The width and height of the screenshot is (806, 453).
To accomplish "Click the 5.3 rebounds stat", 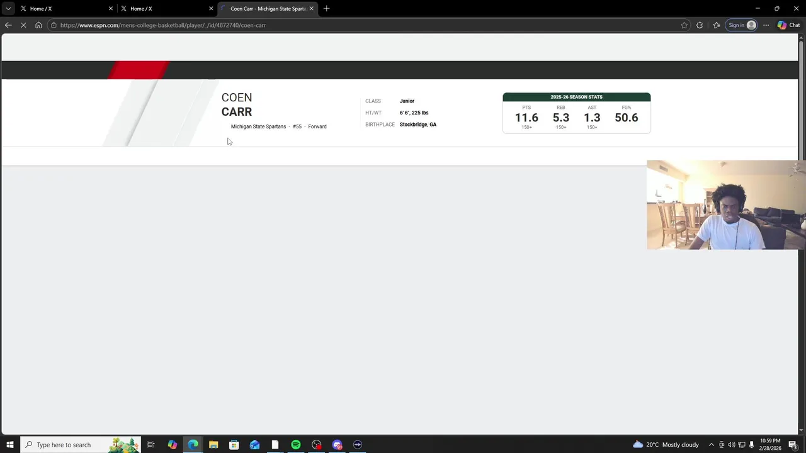I will (x=560, y=118).
